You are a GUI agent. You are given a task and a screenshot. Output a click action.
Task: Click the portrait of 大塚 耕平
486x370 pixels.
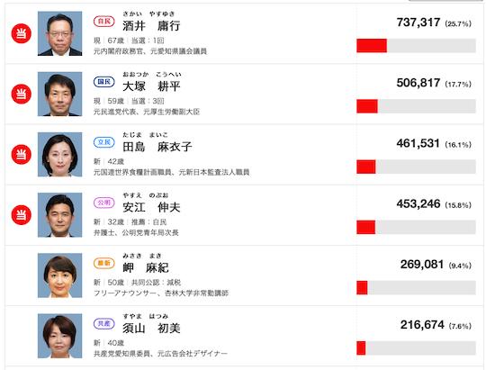tap(59, 94)
